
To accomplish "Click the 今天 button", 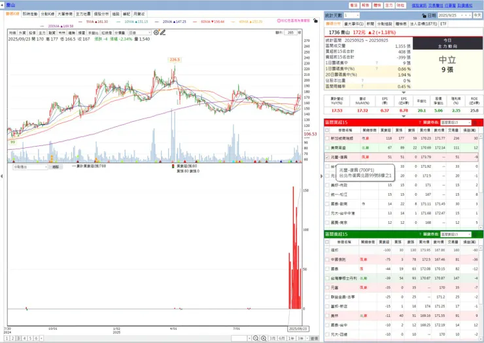I will (477, 15).
